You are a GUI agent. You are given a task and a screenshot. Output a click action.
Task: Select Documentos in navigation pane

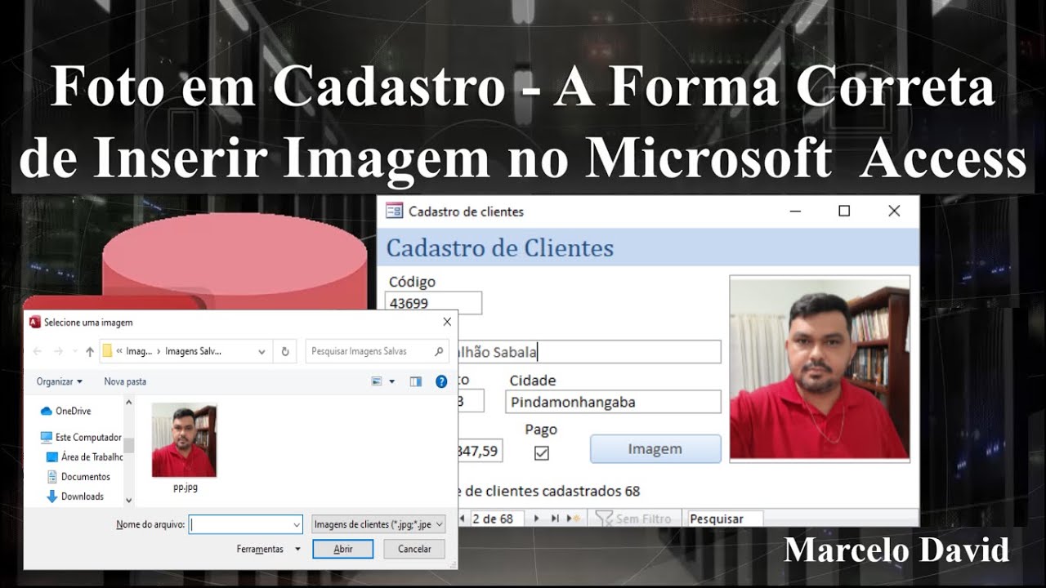(78, 477)
